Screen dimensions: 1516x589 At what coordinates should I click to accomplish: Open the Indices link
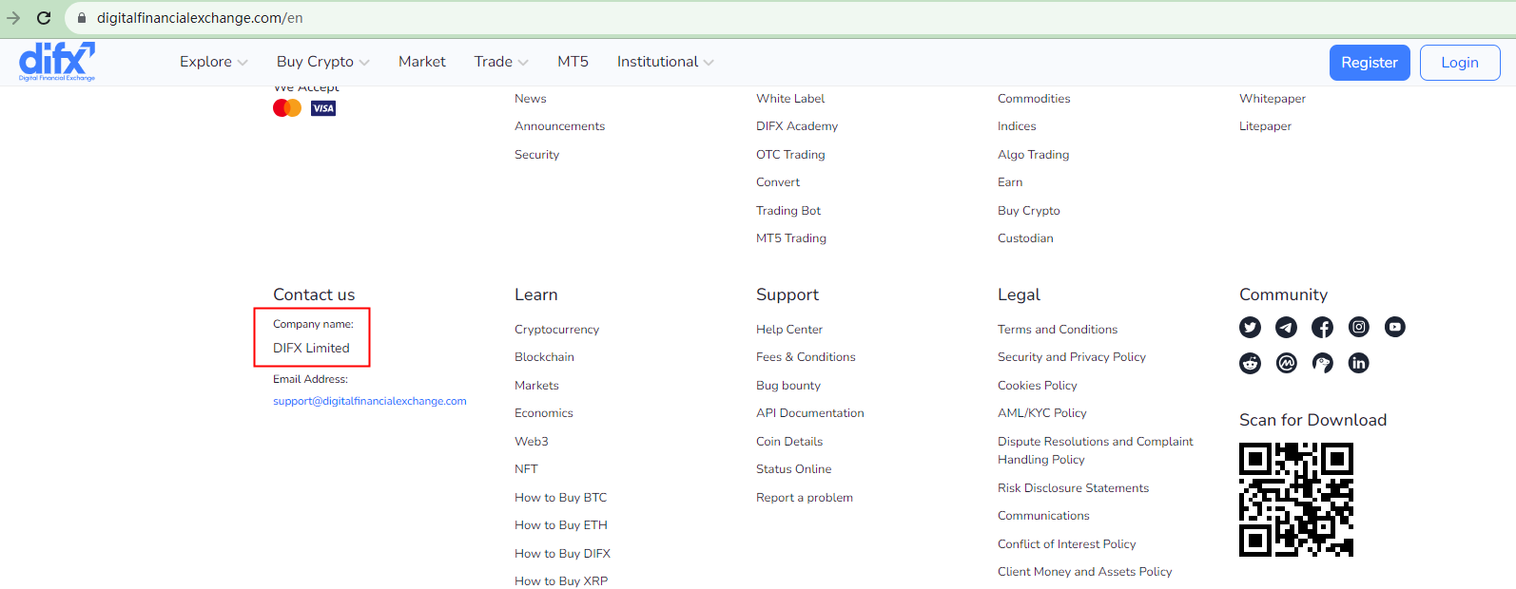pos(1017,126)
